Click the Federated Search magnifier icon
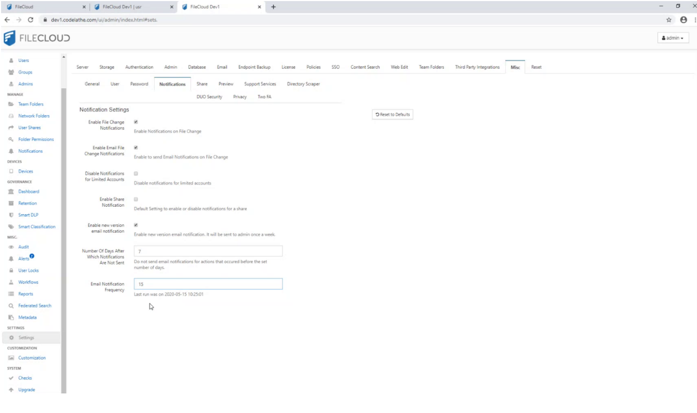This screenshot has width=697, height=413. coord(11,306)
